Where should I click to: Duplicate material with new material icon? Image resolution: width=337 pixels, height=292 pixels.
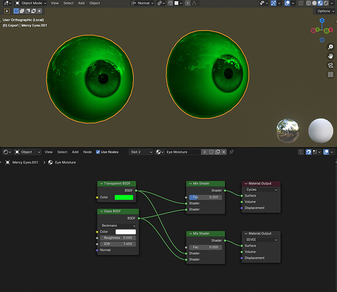217,152
